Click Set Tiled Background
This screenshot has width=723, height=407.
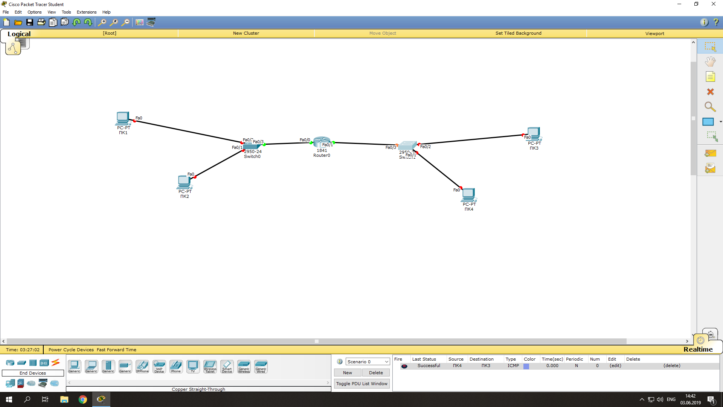(518, 33)
